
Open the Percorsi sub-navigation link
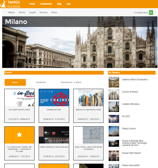[44, 13]
